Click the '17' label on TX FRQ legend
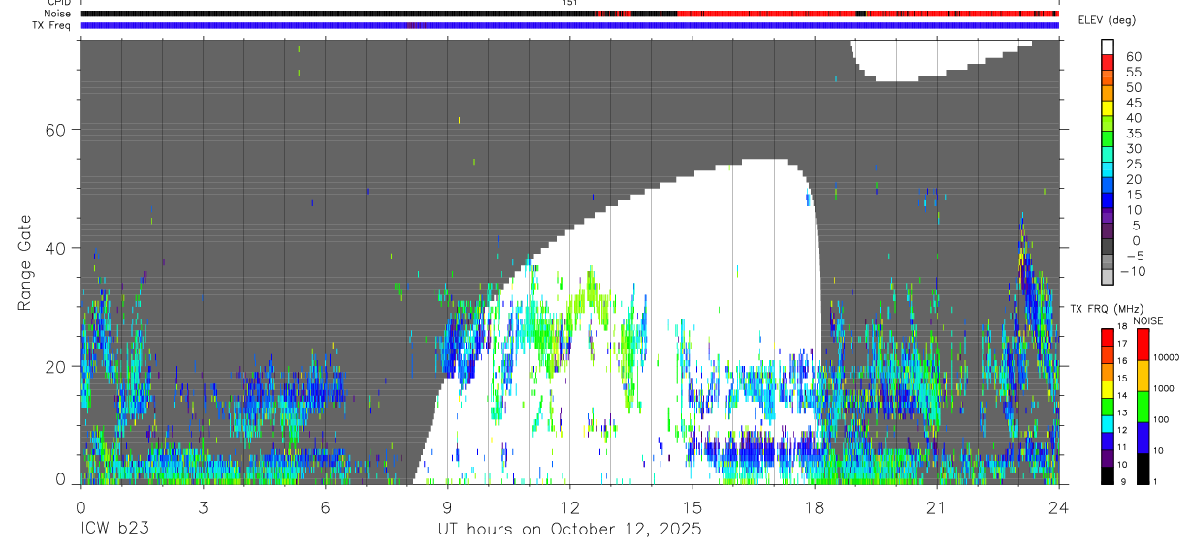 tap(1121, 344)
